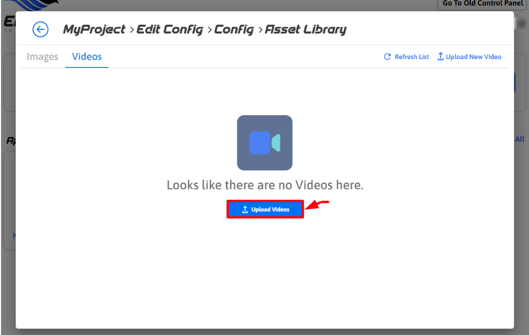Click the chevron between Edit Config and Config

click(x=210, y=30)
